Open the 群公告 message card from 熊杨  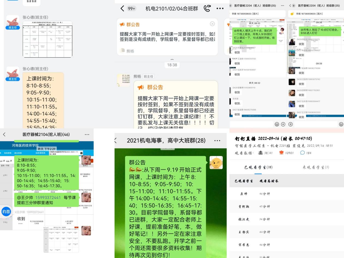point(176,104)
